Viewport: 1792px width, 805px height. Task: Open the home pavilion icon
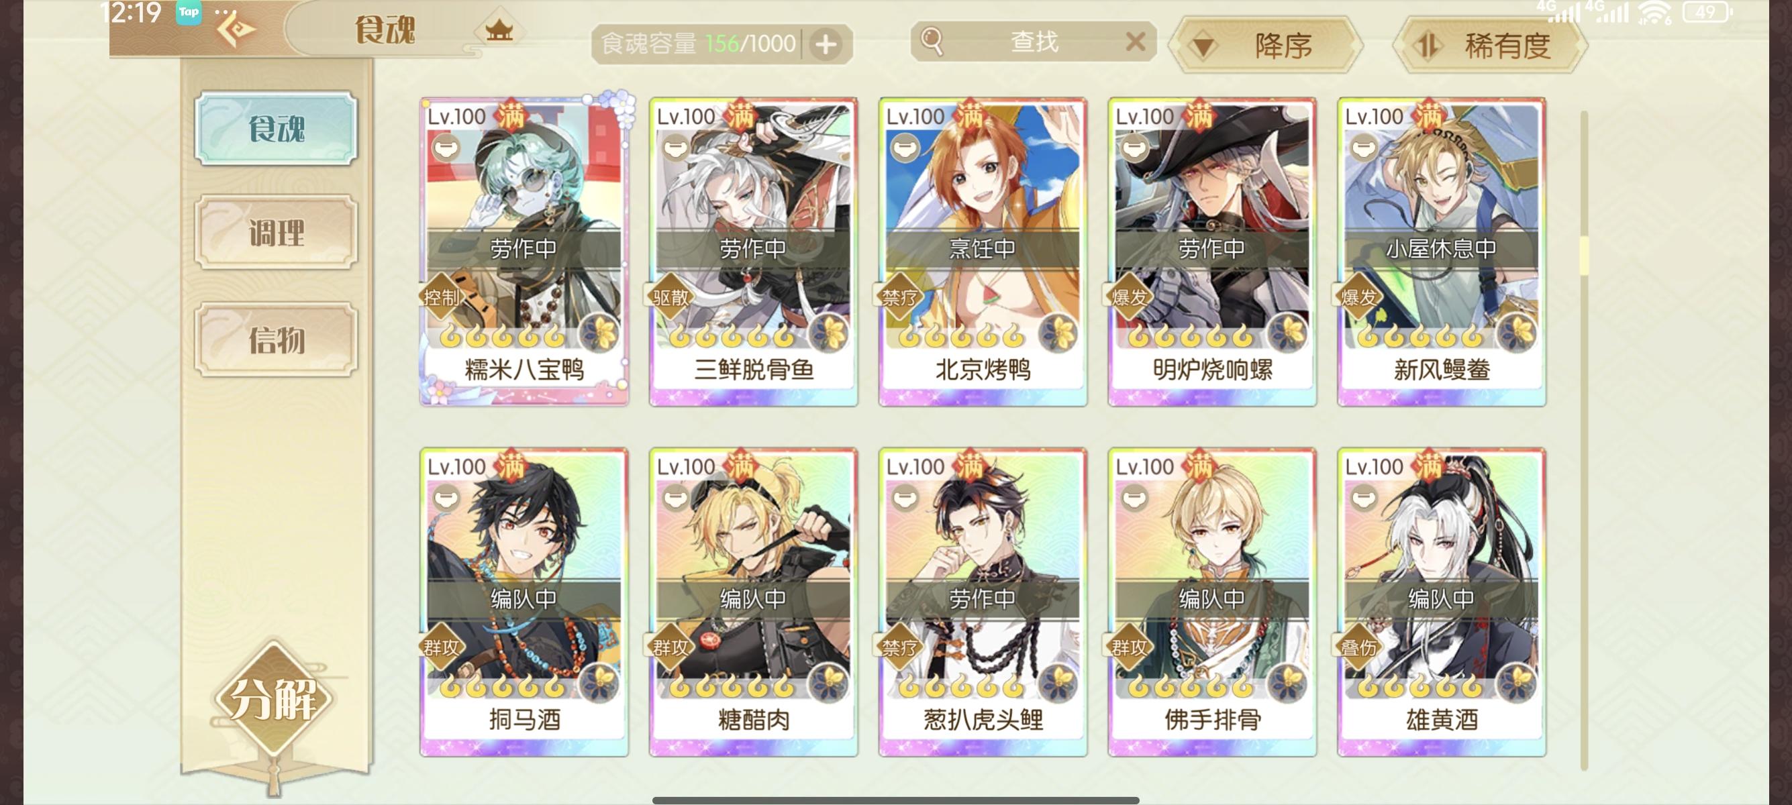pyautogui.click(x=499, y=30)
